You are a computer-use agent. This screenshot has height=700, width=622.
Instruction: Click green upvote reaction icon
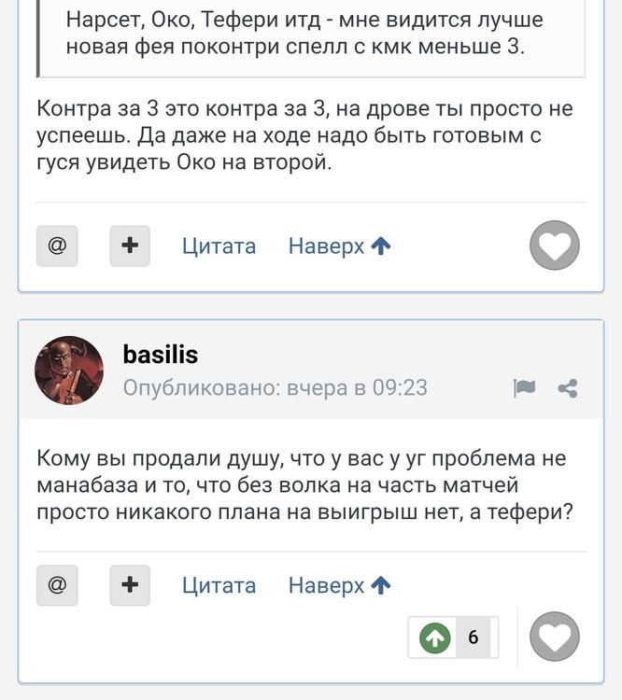pyautogui.click(x=434, y=637)
